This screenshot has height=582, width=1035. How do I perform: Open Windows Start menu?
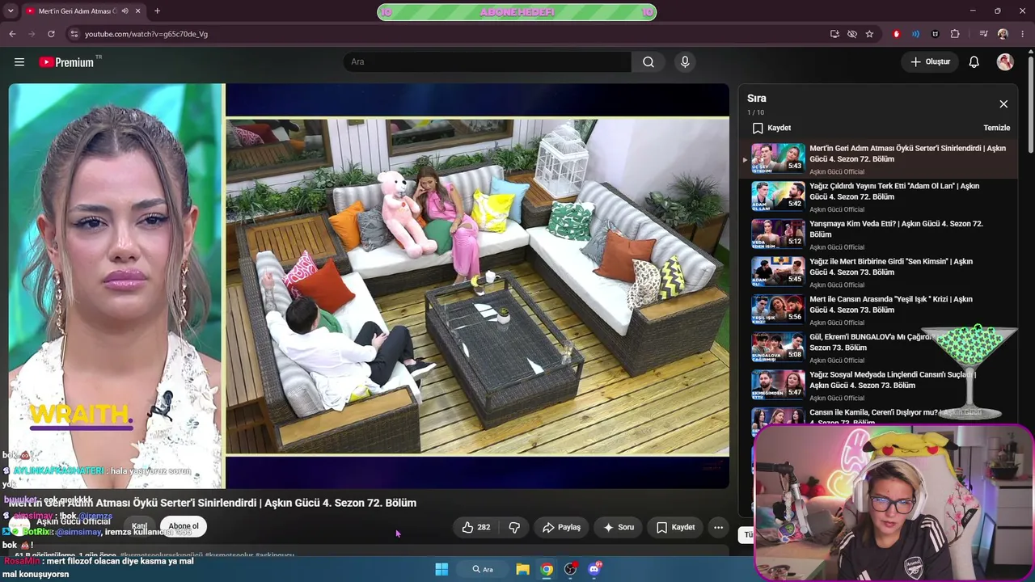(441, 569)
